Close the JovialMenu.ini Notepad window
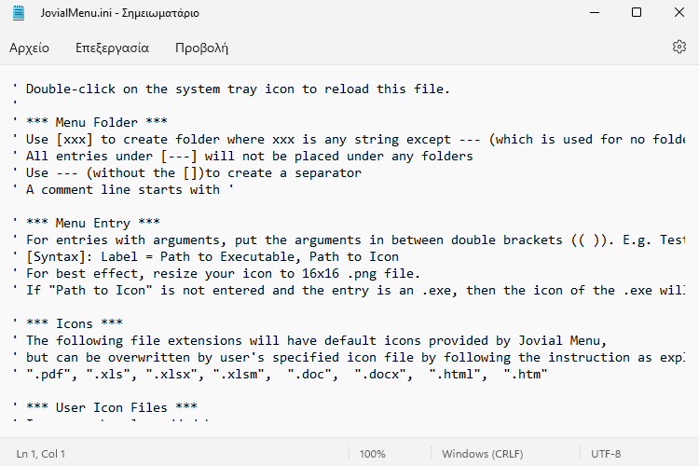 678,12
